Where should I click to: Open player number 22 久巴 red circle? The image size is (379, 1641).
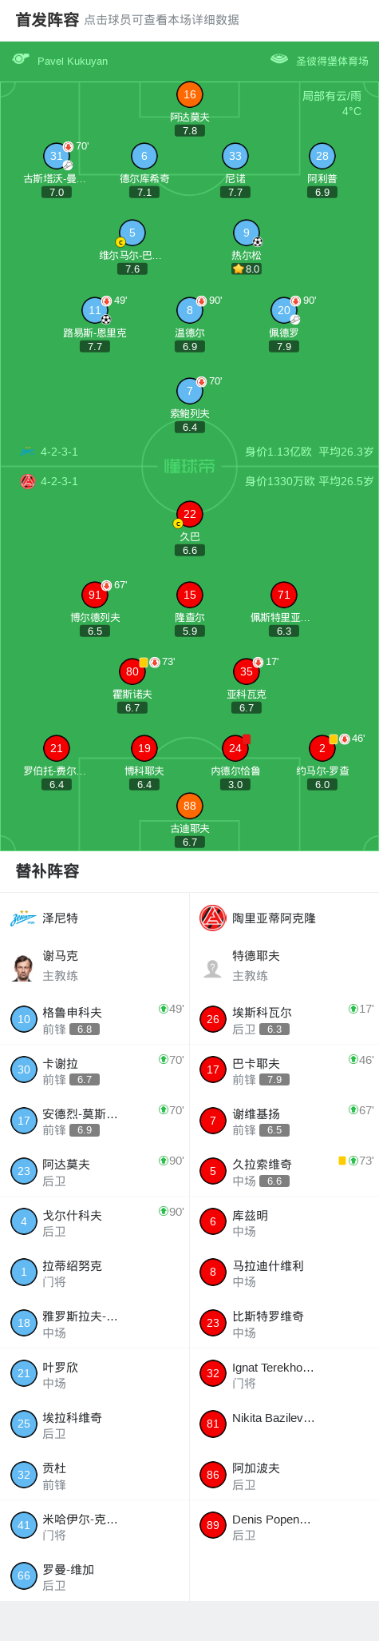point(189,514)
